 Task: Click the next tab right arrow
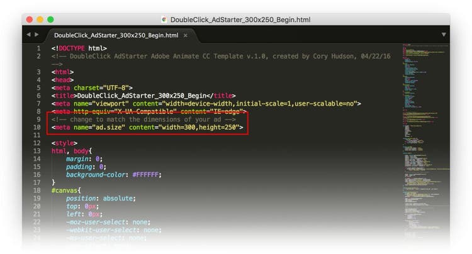(37, 35)
